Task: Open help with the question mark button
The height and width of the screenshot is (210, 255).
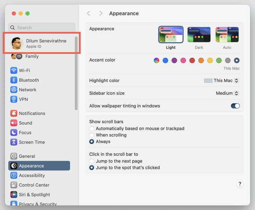Action: coord(240,184)
